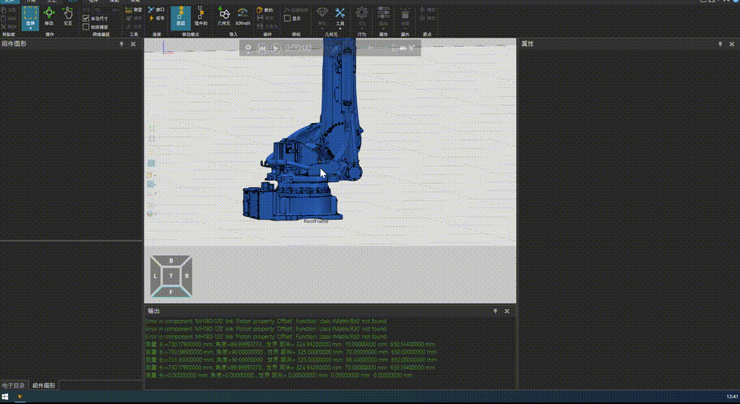This screenshot has height=404, width=740.
Task: Open the 信号 signal connection tool
Action: pos(156,18)
